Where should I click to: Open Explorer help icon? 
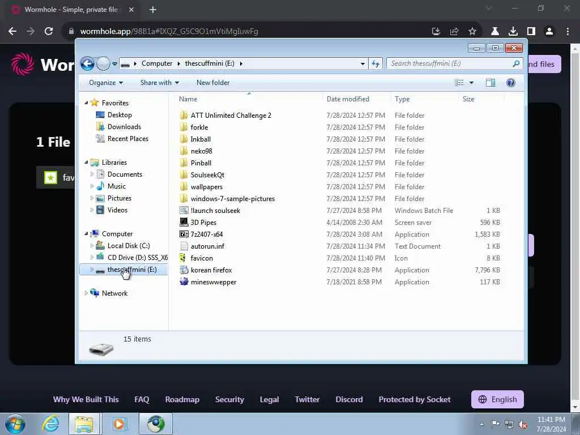coord(511,83)
